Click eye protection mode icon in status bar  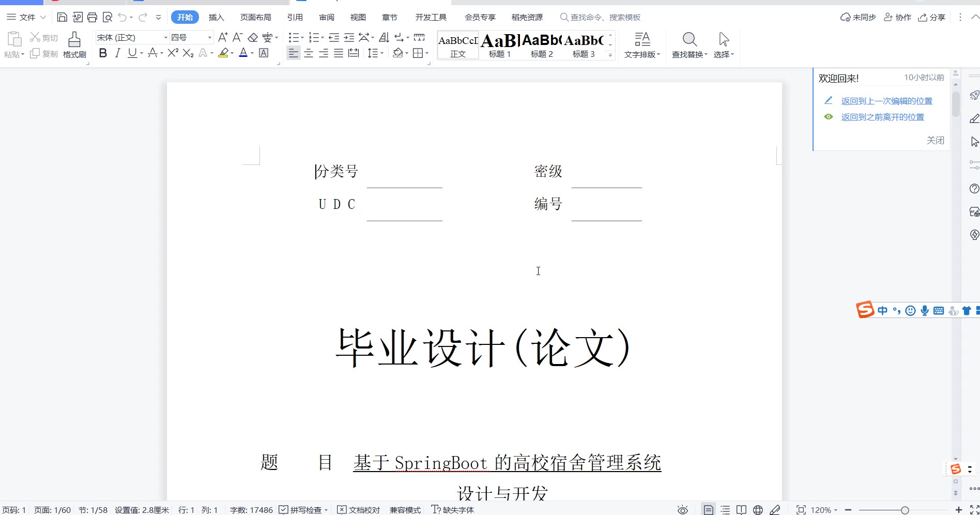coord(683,510)
